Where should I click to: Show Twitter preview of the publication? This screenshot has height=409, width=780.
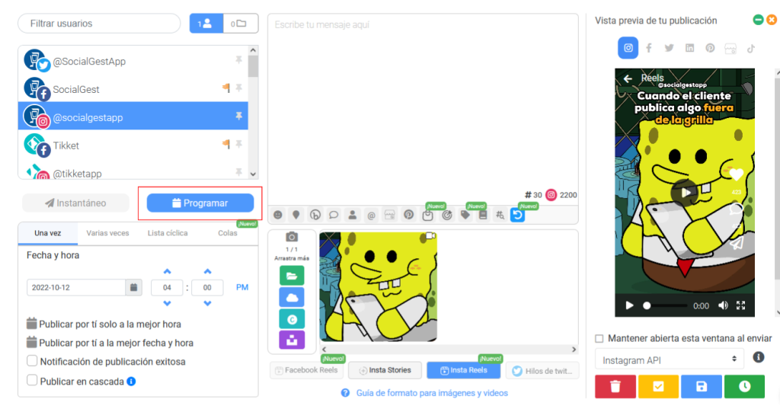tap(669, 48)
